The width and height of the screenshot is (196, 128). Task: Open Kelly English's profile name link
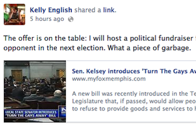[51, 10]
